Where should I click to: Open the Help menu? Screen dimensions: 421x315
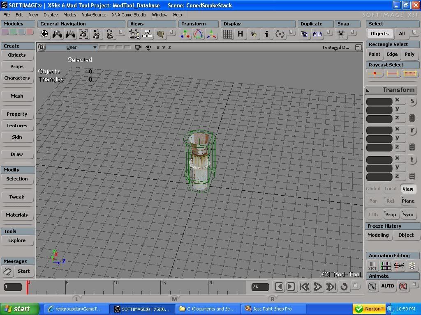coord(177,15)
